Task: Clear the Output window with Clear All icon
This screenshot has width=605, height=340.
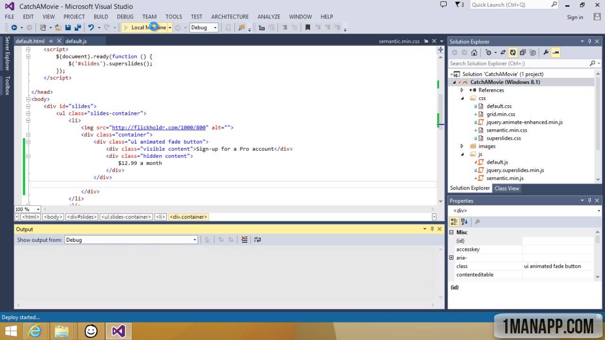Action: [x=244, y=240]
